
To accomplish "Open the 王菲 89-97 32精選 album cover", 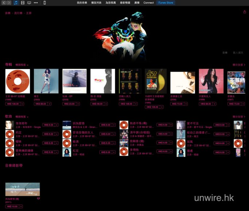I will pyautogui.click(x=17, y=81).
